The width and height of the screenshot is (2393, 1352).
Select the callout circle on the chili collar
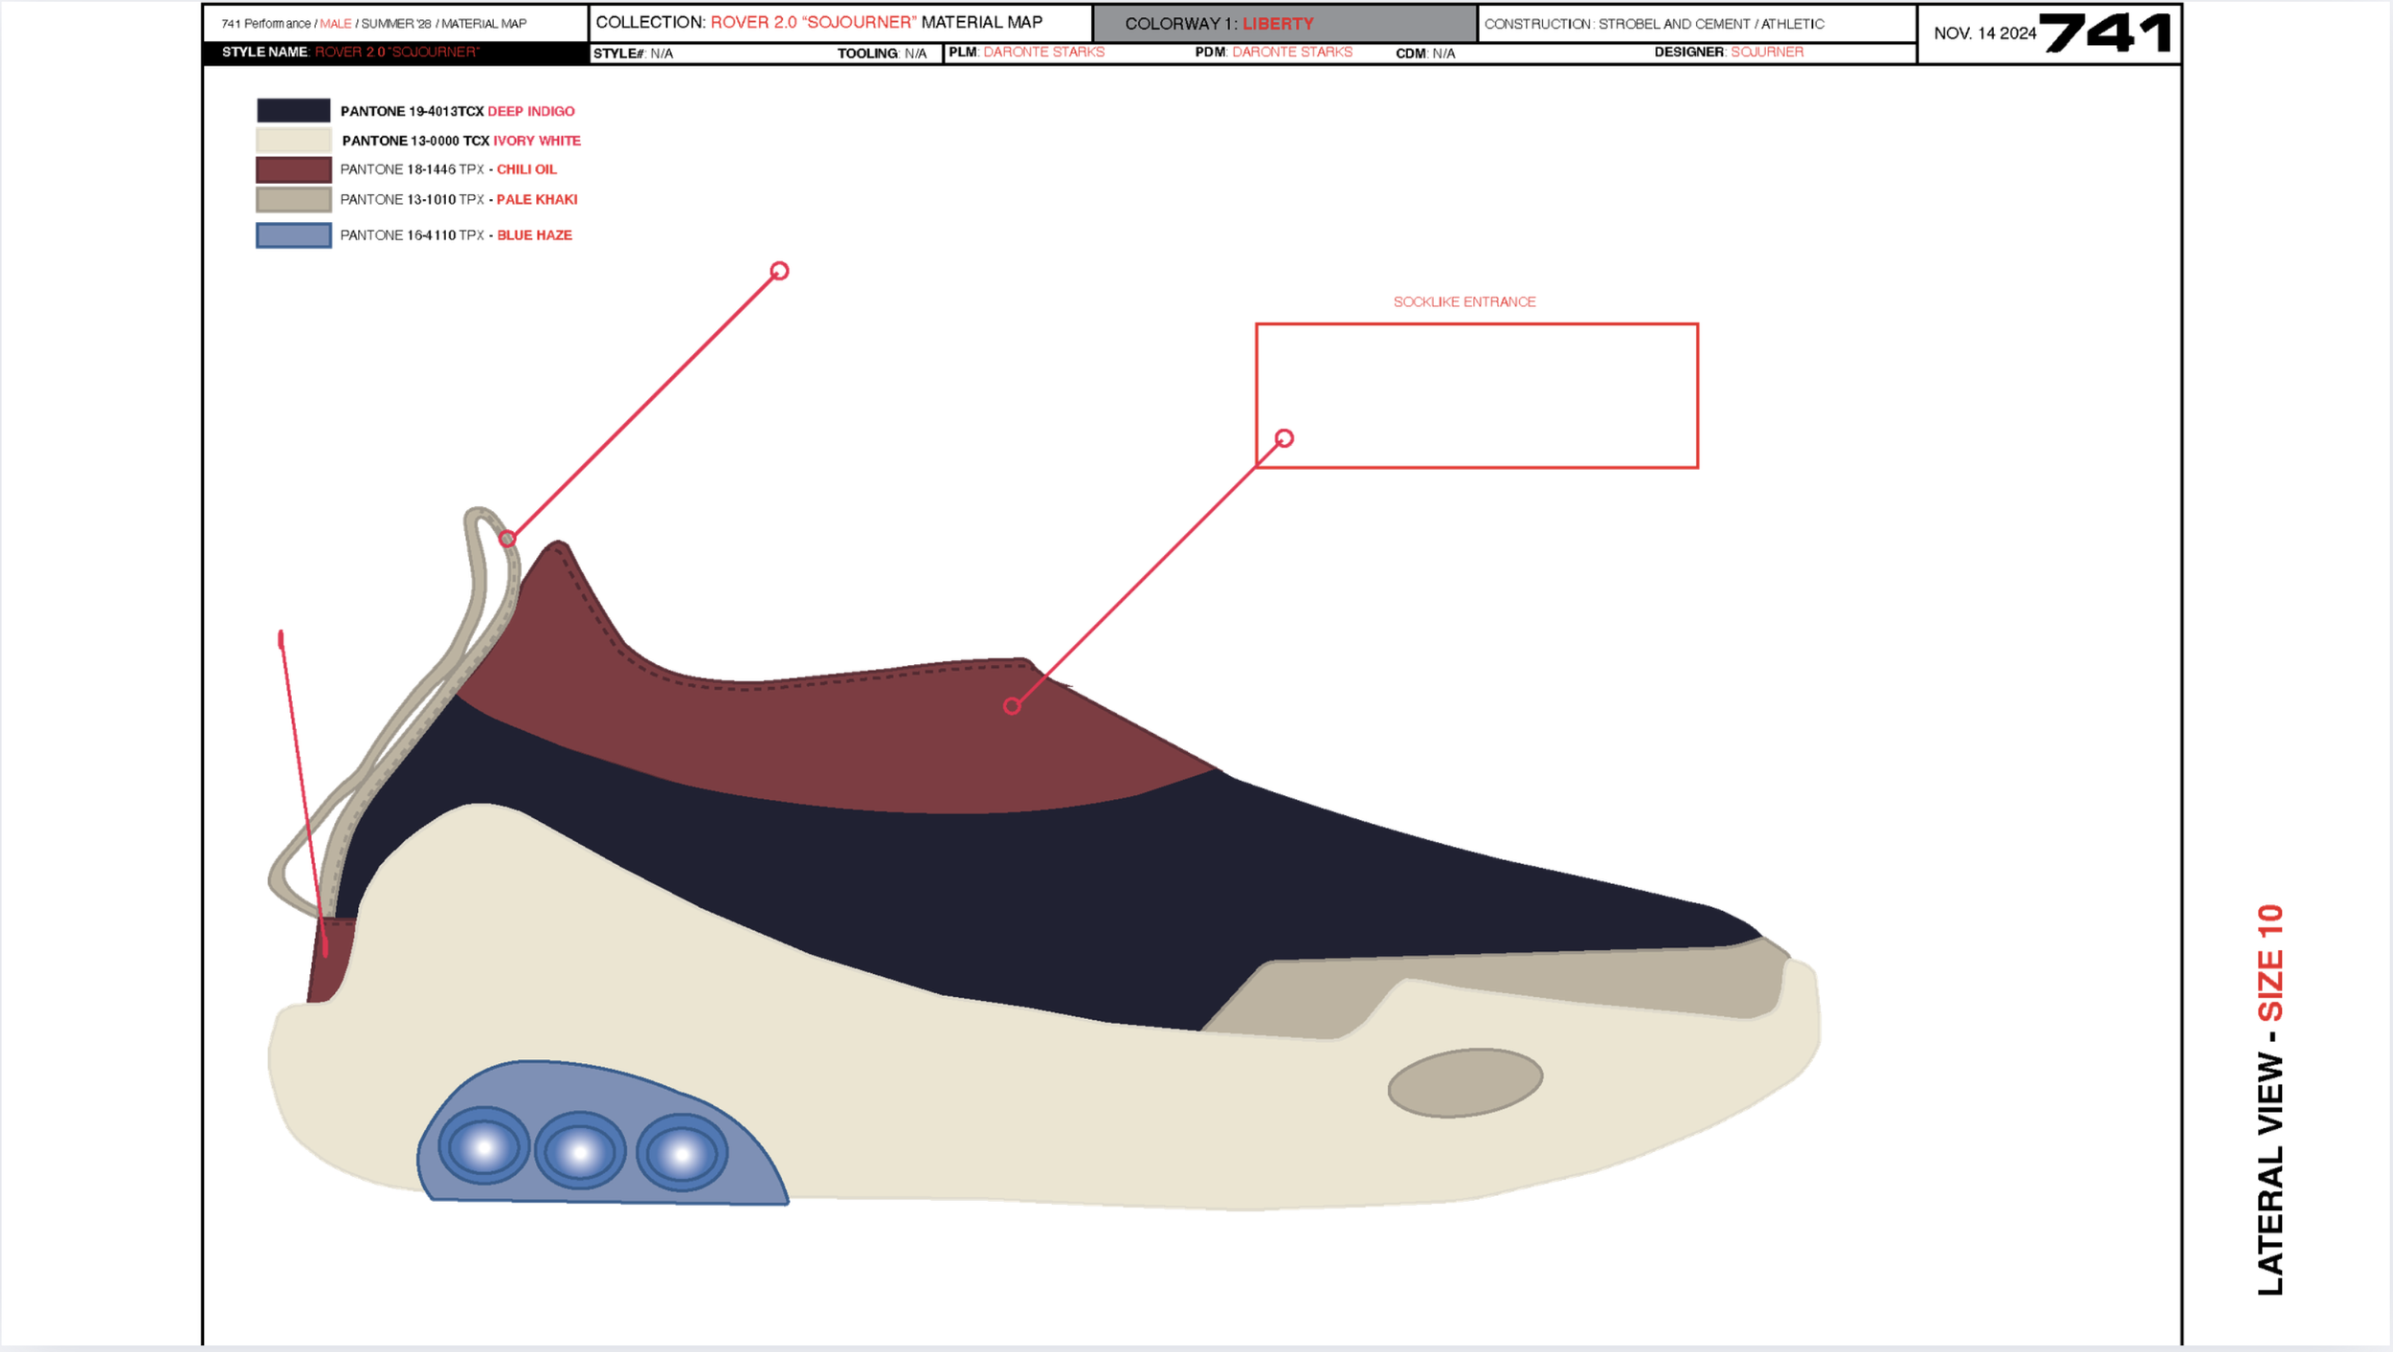point(1012,706)
